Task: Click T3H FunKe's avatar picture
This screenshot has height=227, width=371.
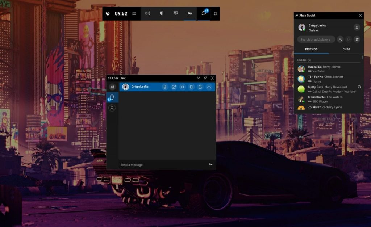Action: pyautogui.click(x=301, y=79)
